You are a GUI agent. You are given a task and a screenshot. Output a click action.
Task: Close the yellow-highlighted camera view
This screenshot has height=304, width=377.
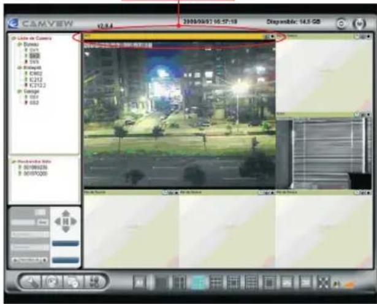click(x=272, y=37)
